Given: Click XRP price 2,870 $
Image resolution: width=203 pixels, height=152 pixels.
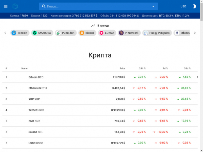Looking at the screenshot, I should click(120, 99).
